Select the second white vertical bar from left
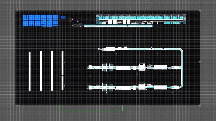The height and width of the screenshot is (121, 216). [41, 71]
